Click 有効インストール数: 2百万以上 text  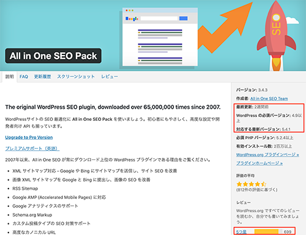[x=264, y=146]
